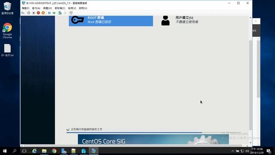The height and width of the screenshot is (155, 275).
Task: Click the volume speaker tray icon
Action: tap(247, 151)
